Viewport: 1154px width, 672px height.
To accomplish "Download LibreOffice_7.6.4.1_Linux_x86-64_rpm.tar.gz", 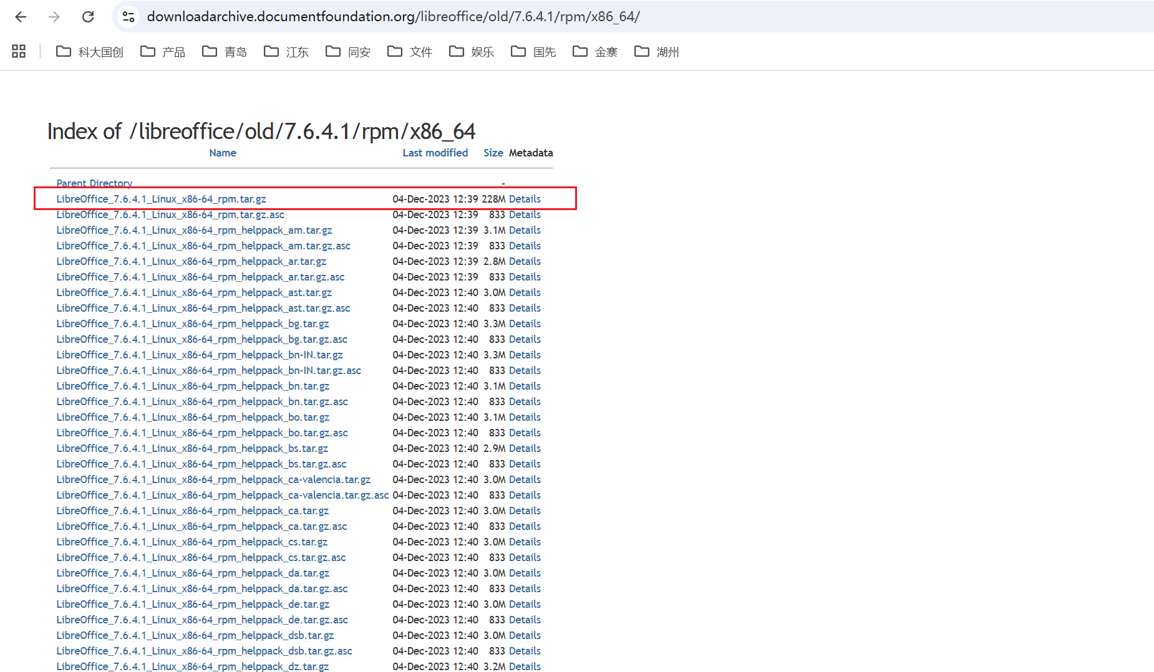I will click(161, 199).
